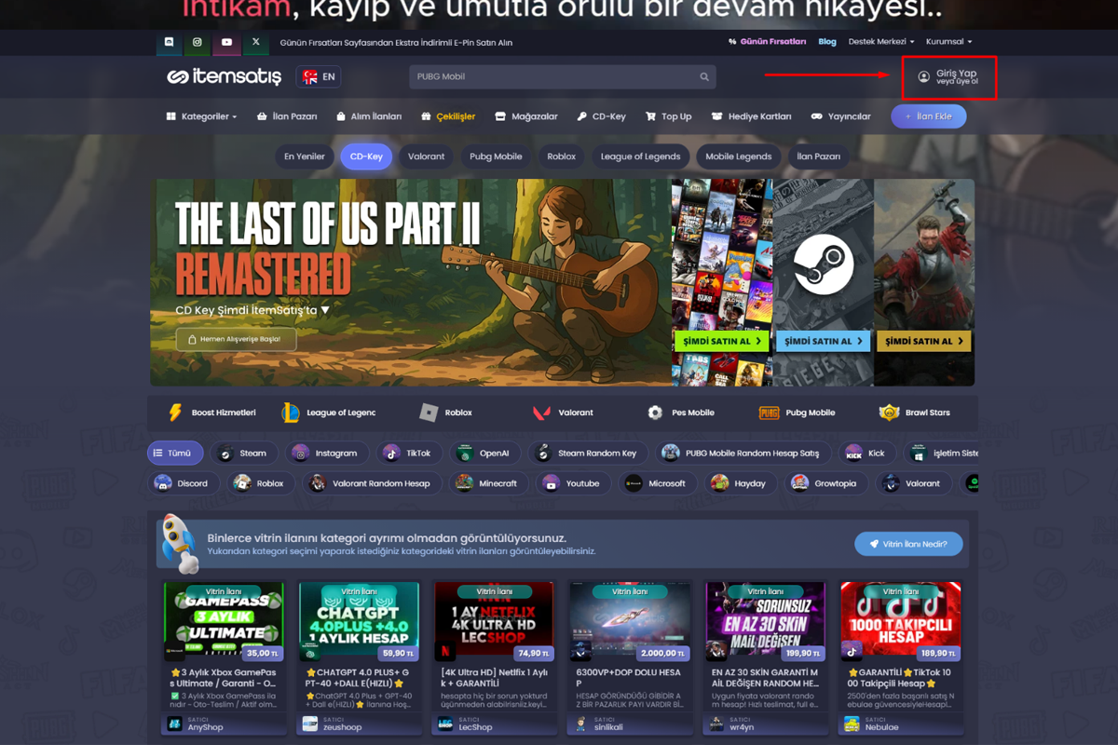Filter showcase listings by Minecraft
The height and width of the screenshot is (745, 1118).
tap(487, 483)
